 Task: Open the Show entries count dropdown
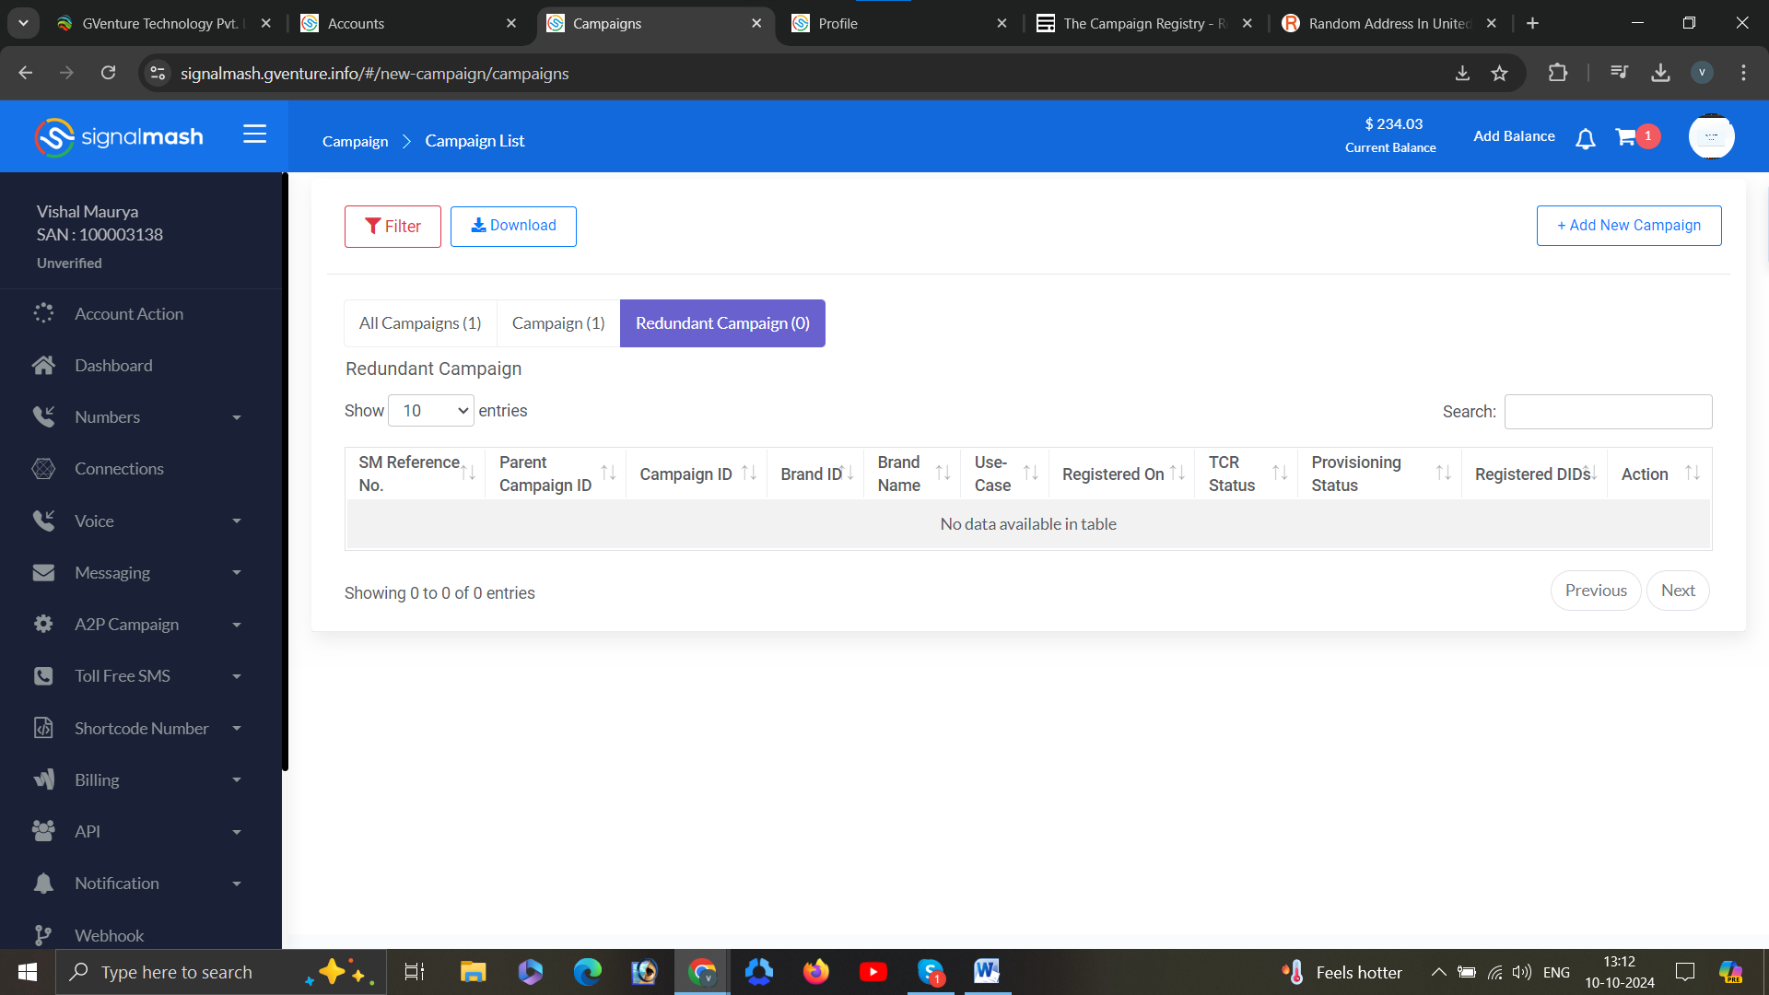pyautogui.click(x=430, y=411)
